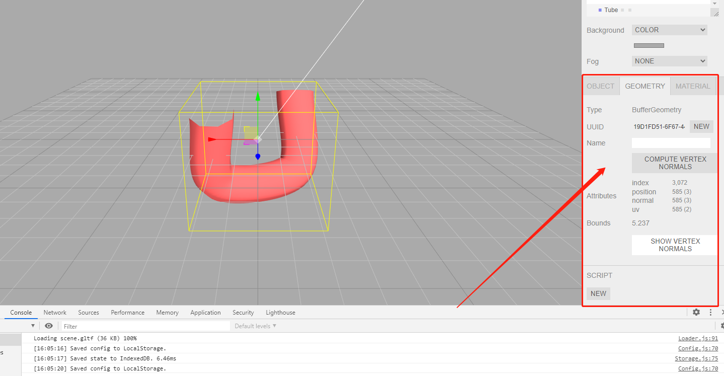Click the purple object icon beside Tube
The image size is (724, 376).
(x=600, y=10)
